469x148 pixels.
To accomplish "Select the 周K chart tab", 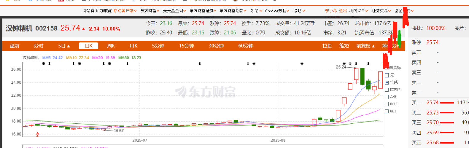I will click(111, 46).
